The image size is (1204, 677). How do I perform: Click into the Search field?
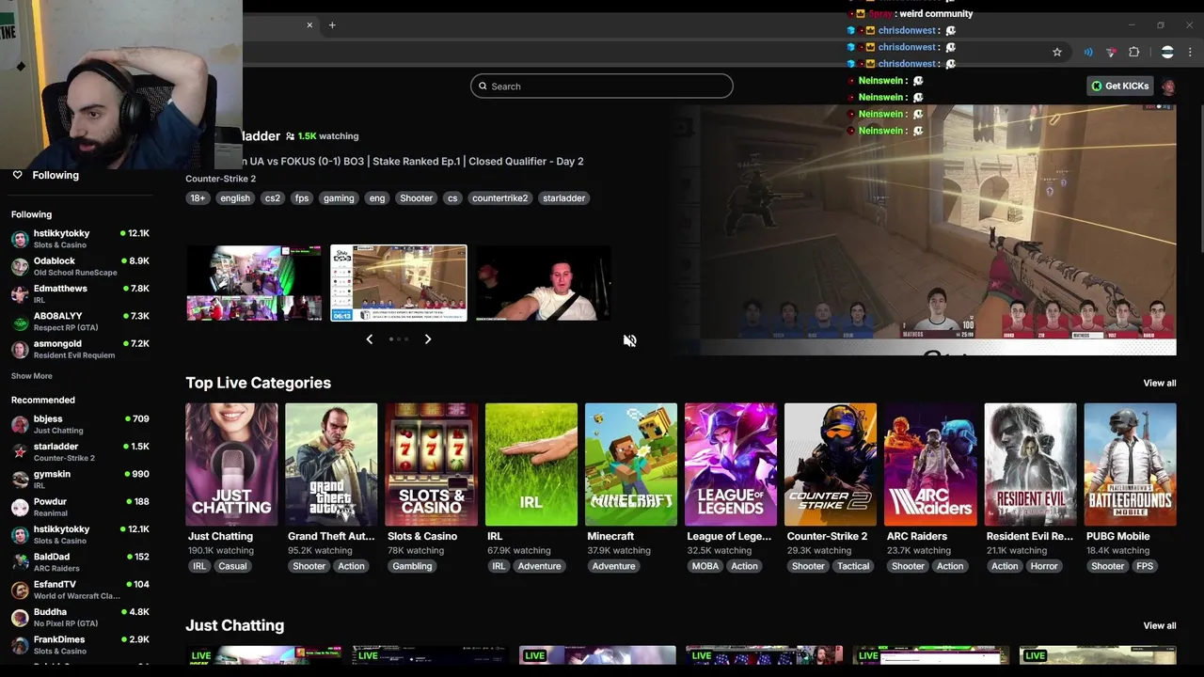tap(602, 87)
